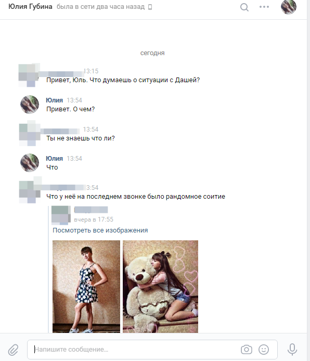
Task: Click the 'Юлия Губина' name in the header
Action: pyautogui.click(x=30, y=7)
